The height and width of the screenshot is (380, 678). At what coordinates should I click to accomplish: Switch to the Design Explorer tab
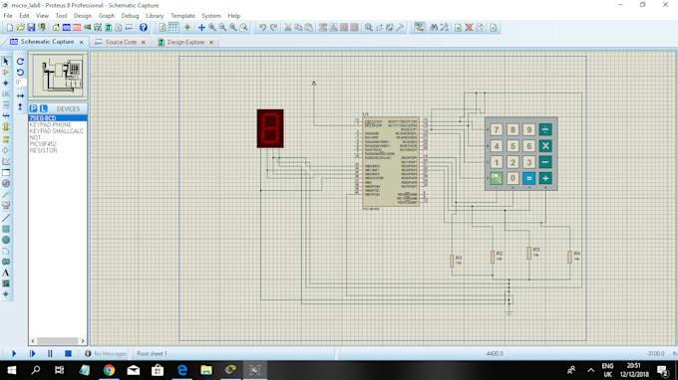[x=185, y=42]
